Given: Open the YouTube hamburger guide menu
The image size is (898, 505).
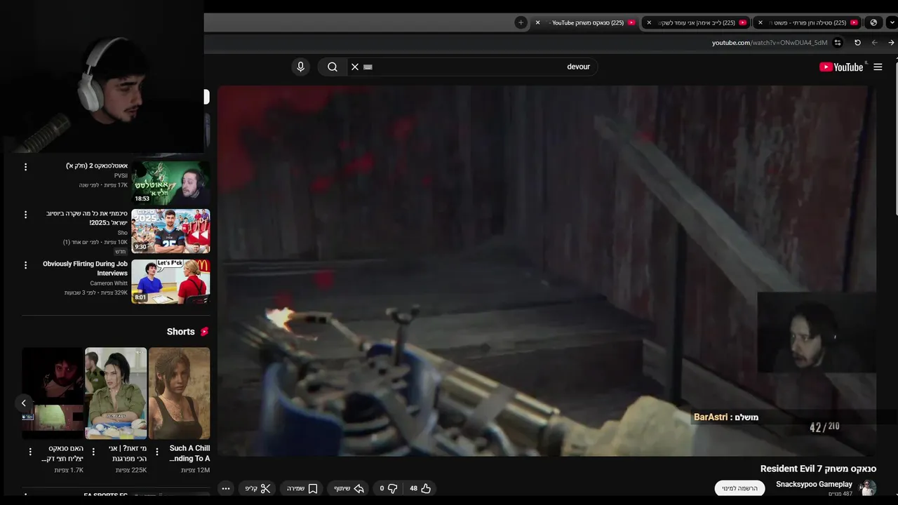Looking at the screenshot, I should 878,67.
